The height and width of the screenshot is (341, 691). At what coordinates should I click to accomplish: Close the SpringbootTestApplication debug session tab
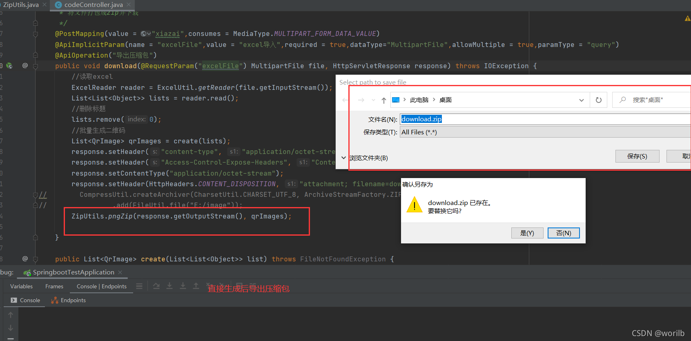(x=120, y=272)
